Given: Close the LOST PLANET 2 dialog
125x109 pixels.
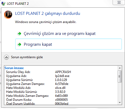Looking at the screenshot, I should click(119, 2).
